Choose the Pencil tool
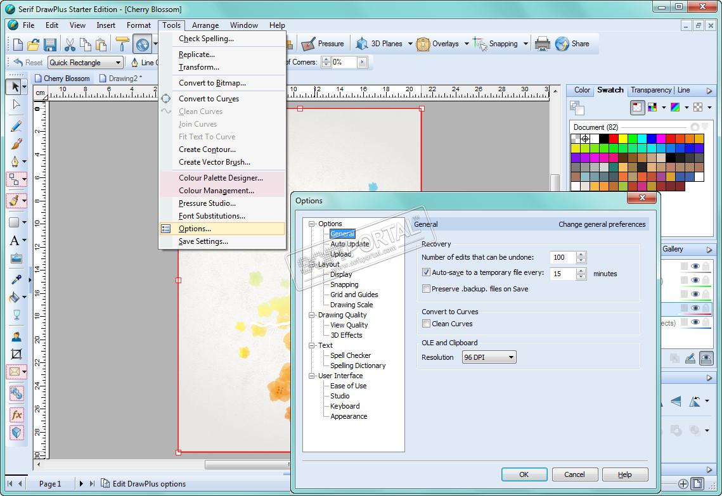Screen dimensions: 722x496 pos(16,125)
